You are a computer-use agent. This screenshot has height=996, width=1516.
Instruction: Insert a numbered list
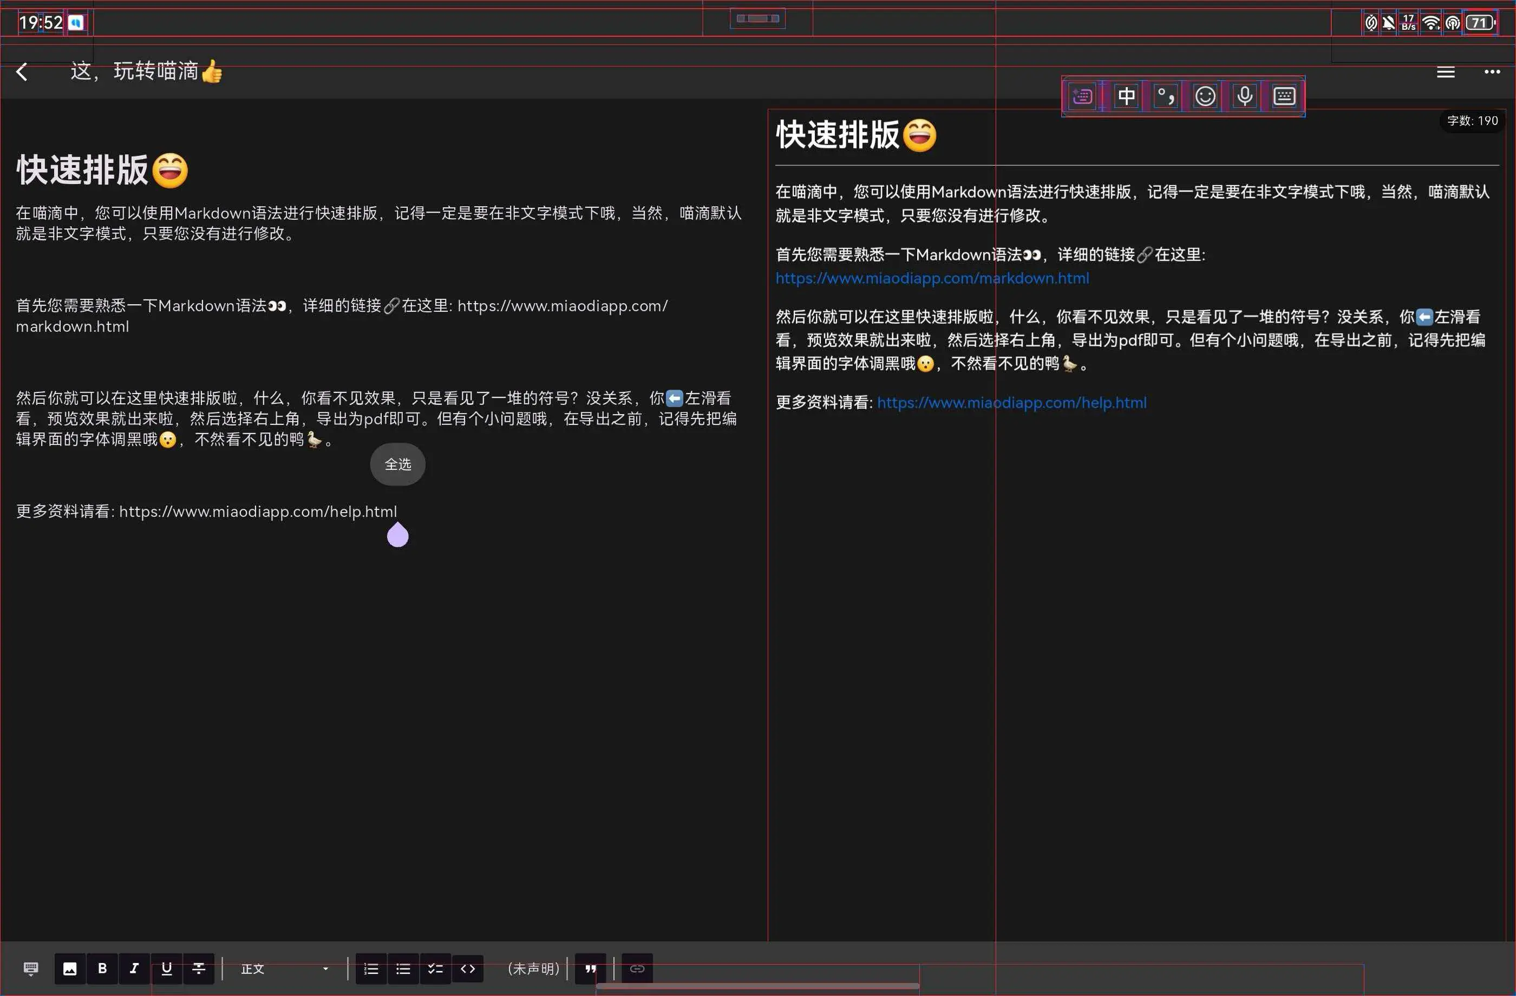pos(371,968)
